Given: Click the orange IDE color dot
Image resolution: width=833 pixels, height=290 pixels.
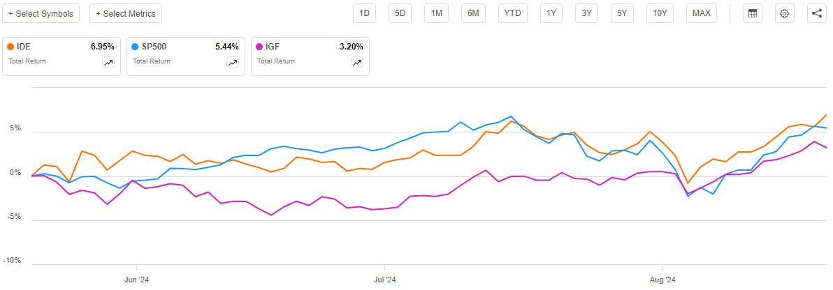Looking at the screenshot, I should (10, 47).
